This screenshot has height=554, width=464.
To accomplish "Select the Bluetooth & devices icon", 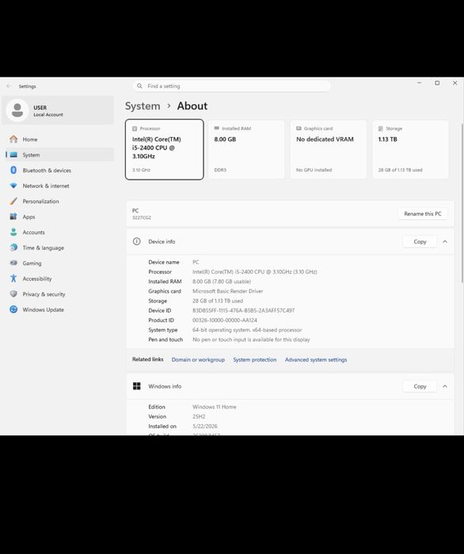I will (13, 170).
